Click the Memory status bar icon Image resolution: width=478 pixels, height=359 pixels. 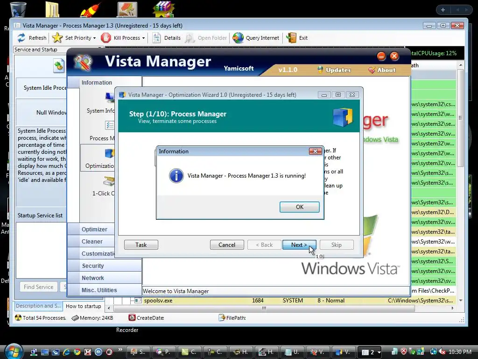[x=75, y=318]
